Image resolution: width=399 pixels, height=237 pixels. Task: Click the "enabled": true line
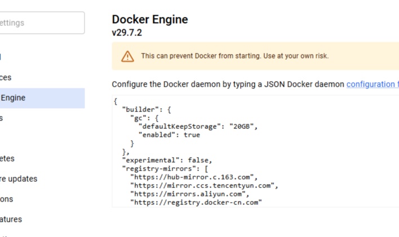(169, 135)
